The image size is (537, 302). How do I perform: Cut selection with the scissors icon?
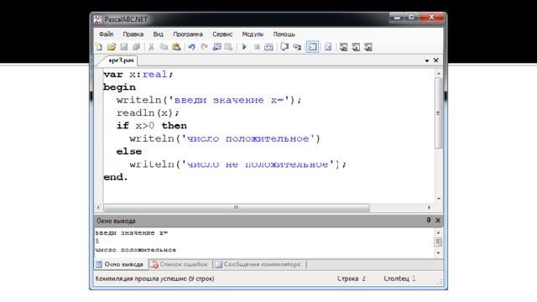[151, 47]
